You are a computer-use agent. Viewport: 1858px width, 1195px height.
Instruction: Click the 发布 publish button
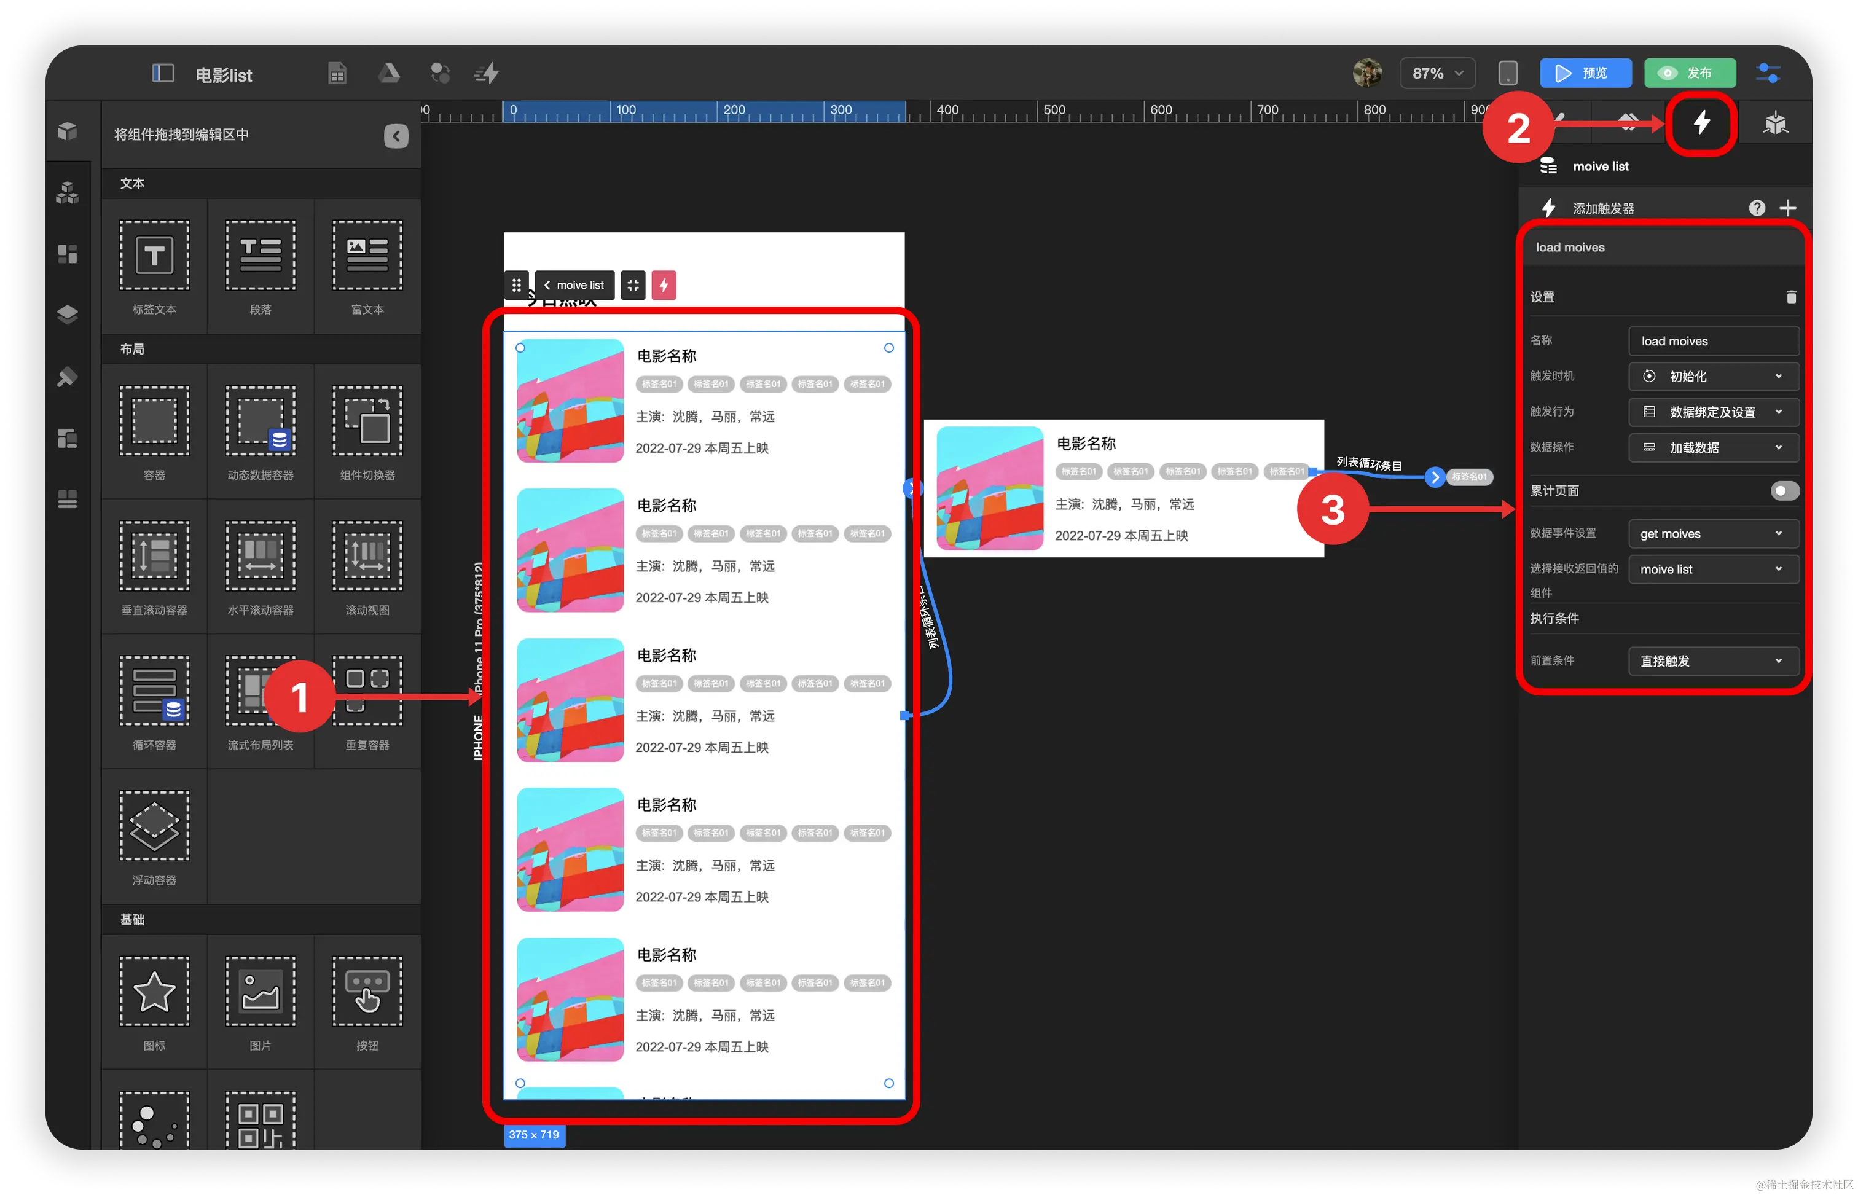coord(1690,74)
